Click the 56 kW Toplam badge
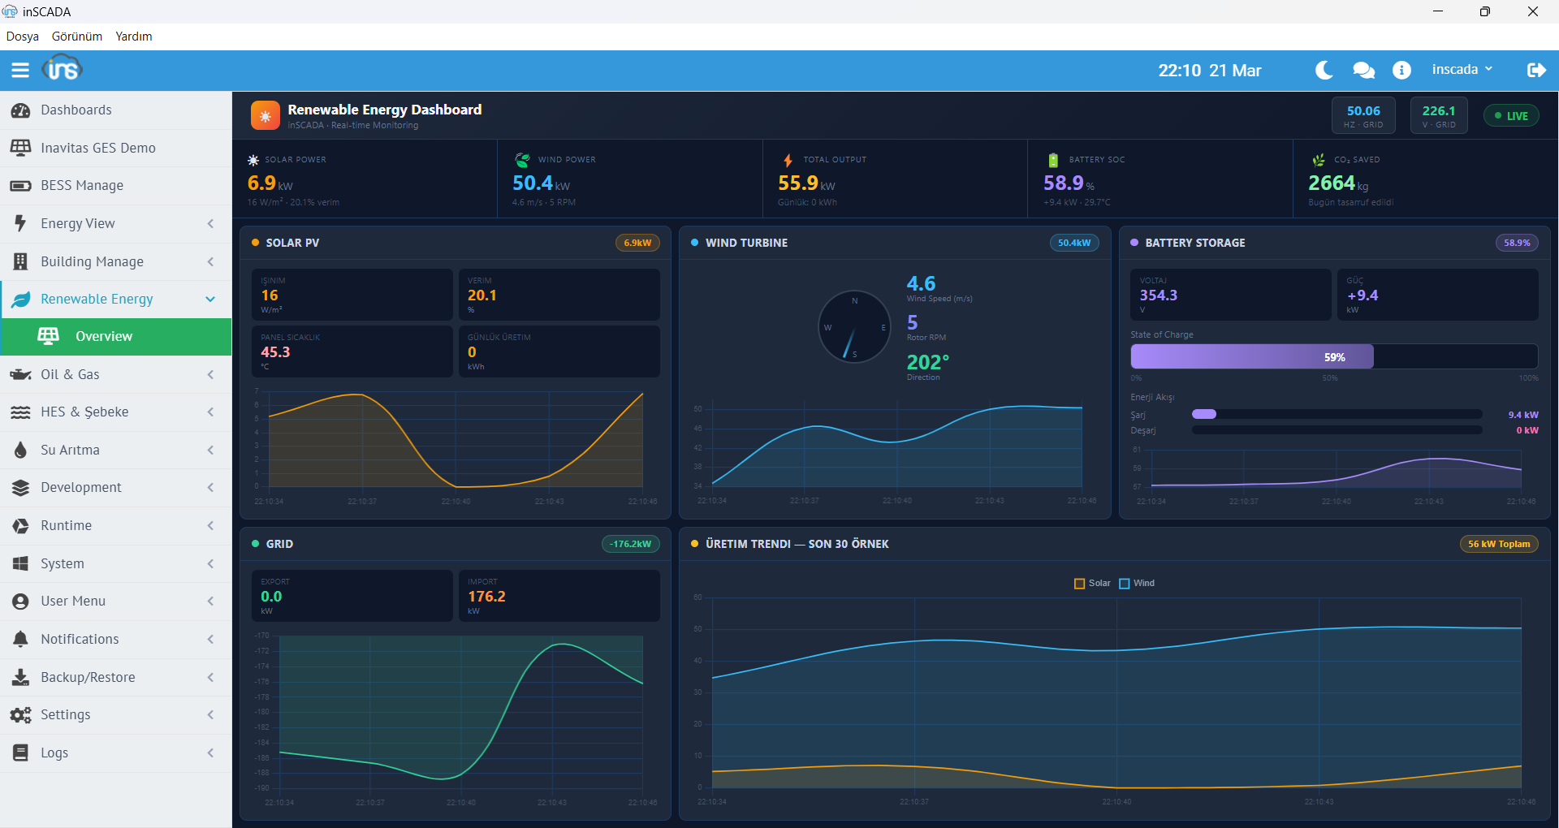Image resolution: width=1559 pixels, height=828 pixels. coord(1498,544)
